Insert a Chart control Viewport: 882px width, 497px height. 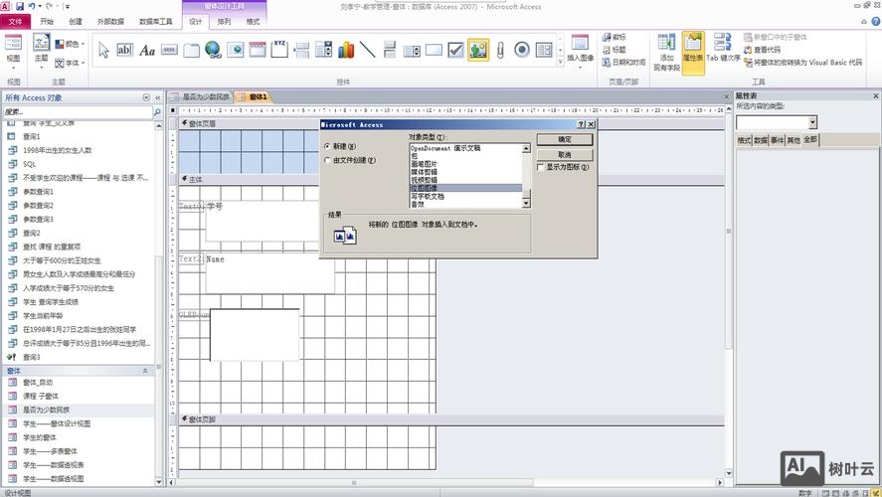click(346, 50)
